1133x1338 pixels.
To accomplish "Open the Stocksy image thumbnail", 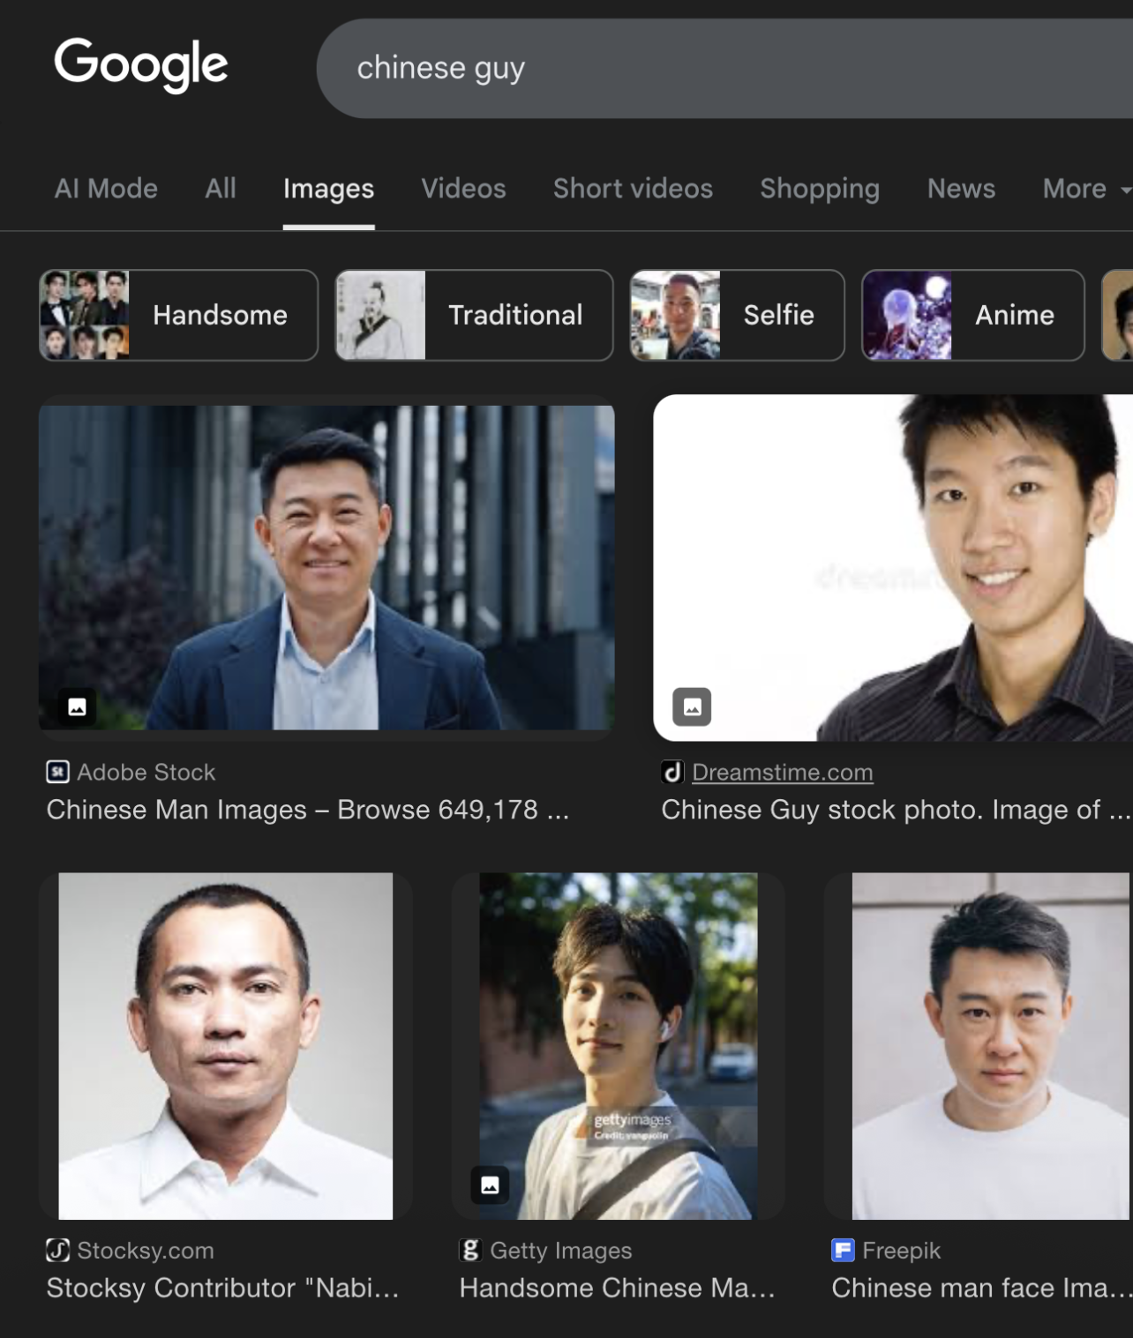I will point(226,1046).
